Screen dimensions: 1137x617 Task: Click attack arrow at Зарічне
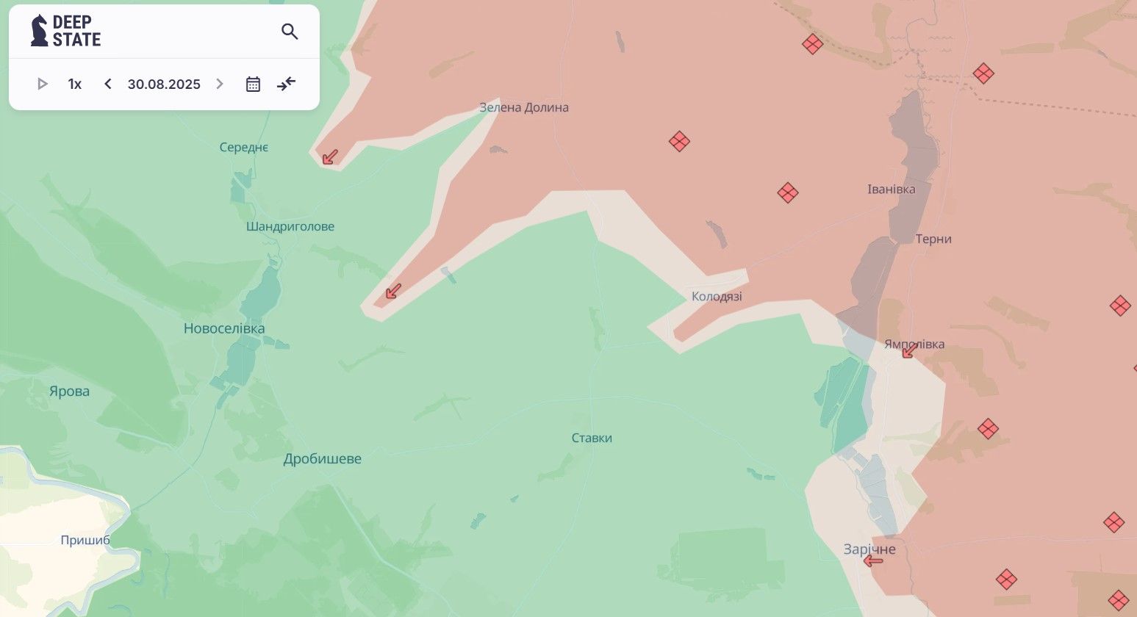click(873, 561)
